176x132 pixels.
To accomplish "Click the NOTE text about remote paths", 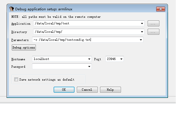I will coord(56,17).
